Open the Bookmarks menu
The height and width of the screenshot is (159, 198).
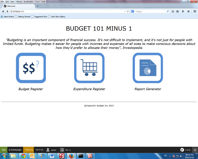pos(28,2)
